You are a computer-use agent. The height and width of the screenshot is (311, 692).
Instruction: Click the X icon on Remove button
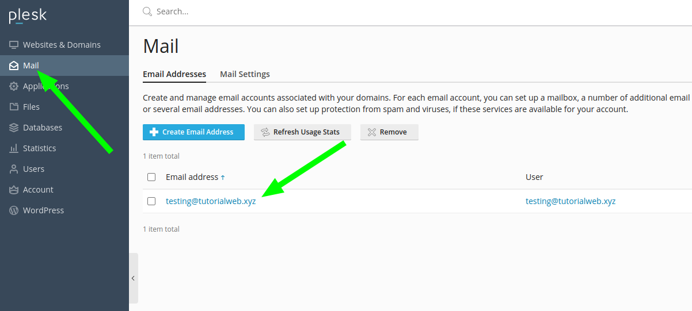[x=372, y=132]
